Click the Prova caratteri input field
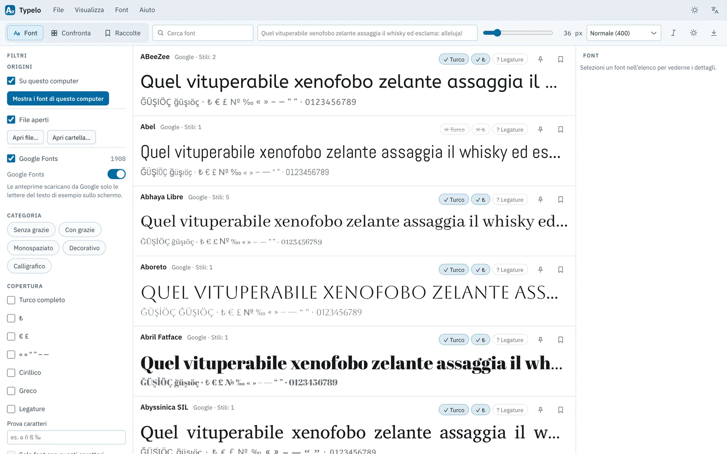The height and width of the screenshot is (454, 727). point(66,437)
